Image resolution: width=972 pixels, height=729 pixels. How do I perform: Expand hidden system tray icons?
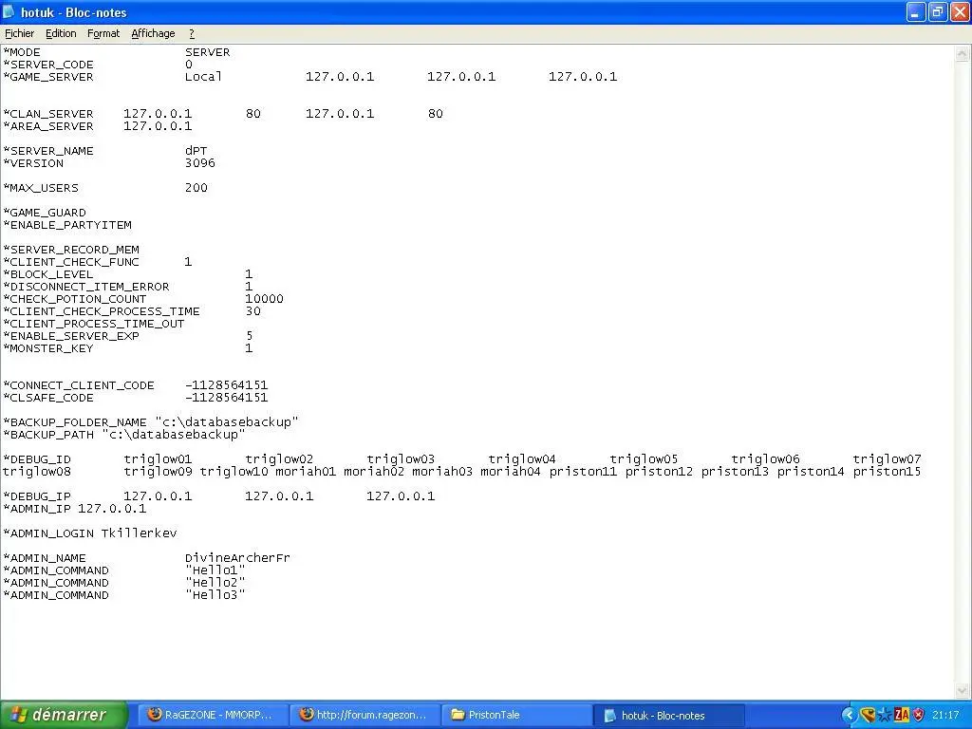click(849, 715)
